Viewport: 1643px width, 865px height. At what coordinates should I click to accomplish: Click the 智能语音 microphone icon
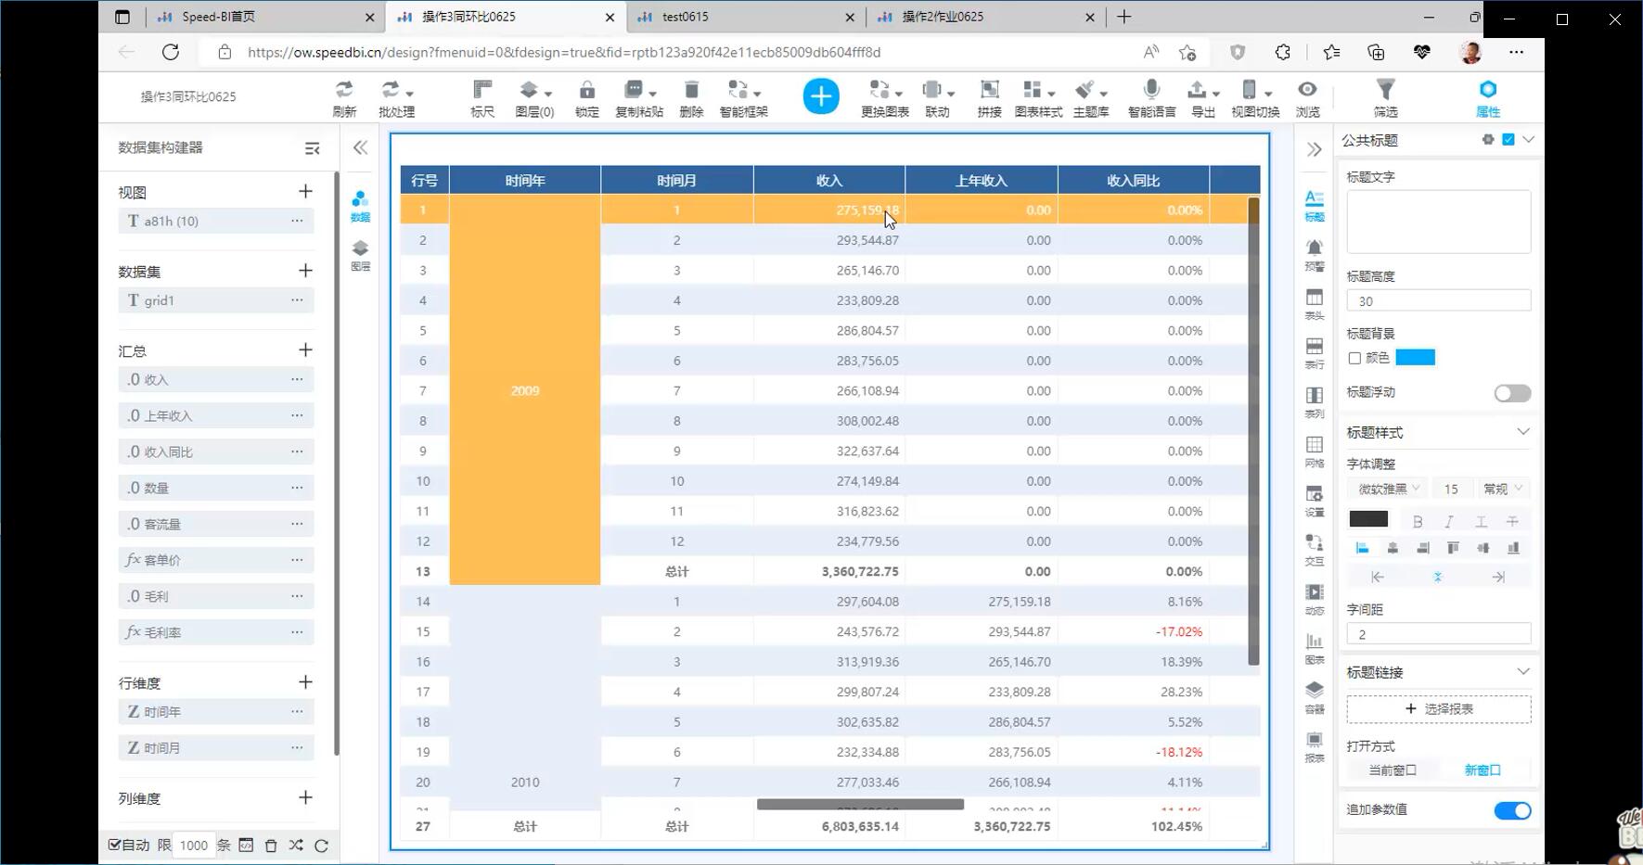[1151, 91]
